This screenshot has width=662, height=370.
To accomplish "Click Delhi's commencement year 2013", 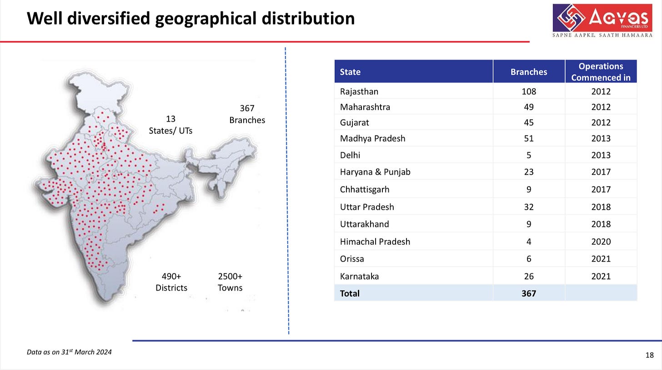I will point(601,155).
